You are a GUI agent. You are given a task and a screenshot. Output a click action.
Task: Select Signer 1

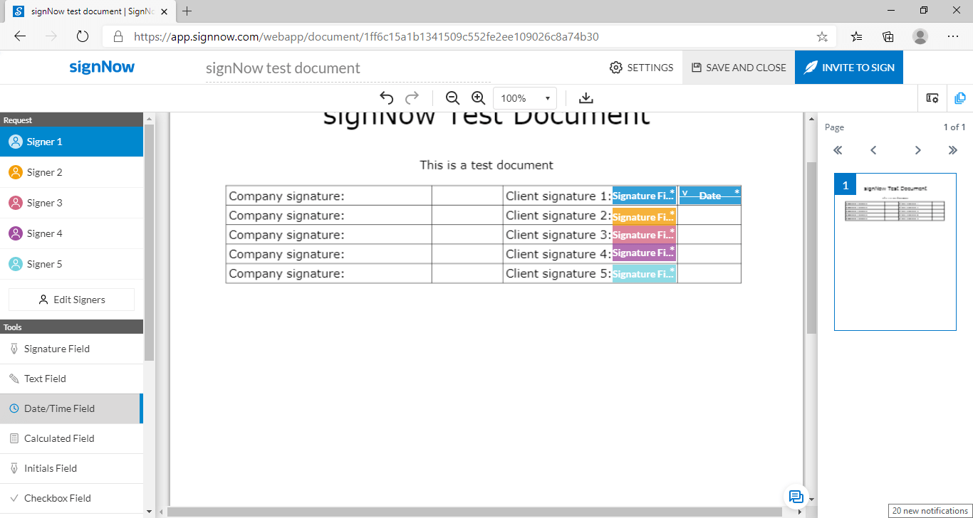tap(71, 142)
